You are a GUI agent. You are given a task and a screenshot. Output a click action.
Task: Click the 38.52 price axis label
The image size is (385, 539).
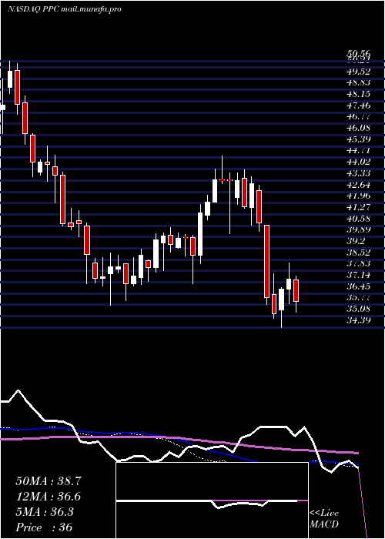click(359, 253)
